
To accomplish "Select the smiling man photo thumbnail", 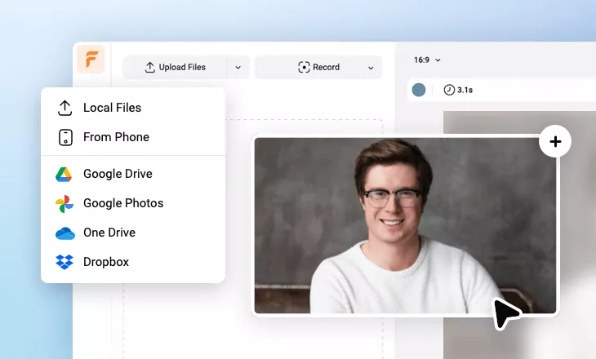I will click(x=405, y=225).
